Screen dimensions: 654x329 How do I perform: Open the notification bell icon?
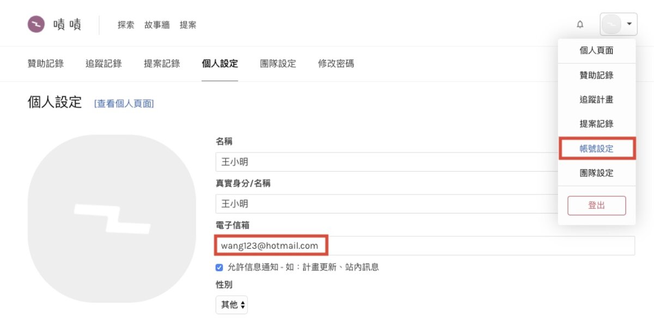[580, 25]
